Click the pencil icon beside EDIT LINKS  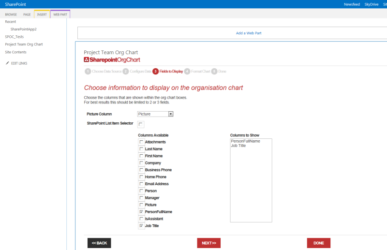click(7, 63)
